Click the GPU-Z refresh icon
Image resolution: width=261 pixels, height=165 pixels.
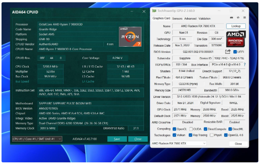[x=238, y=18]
